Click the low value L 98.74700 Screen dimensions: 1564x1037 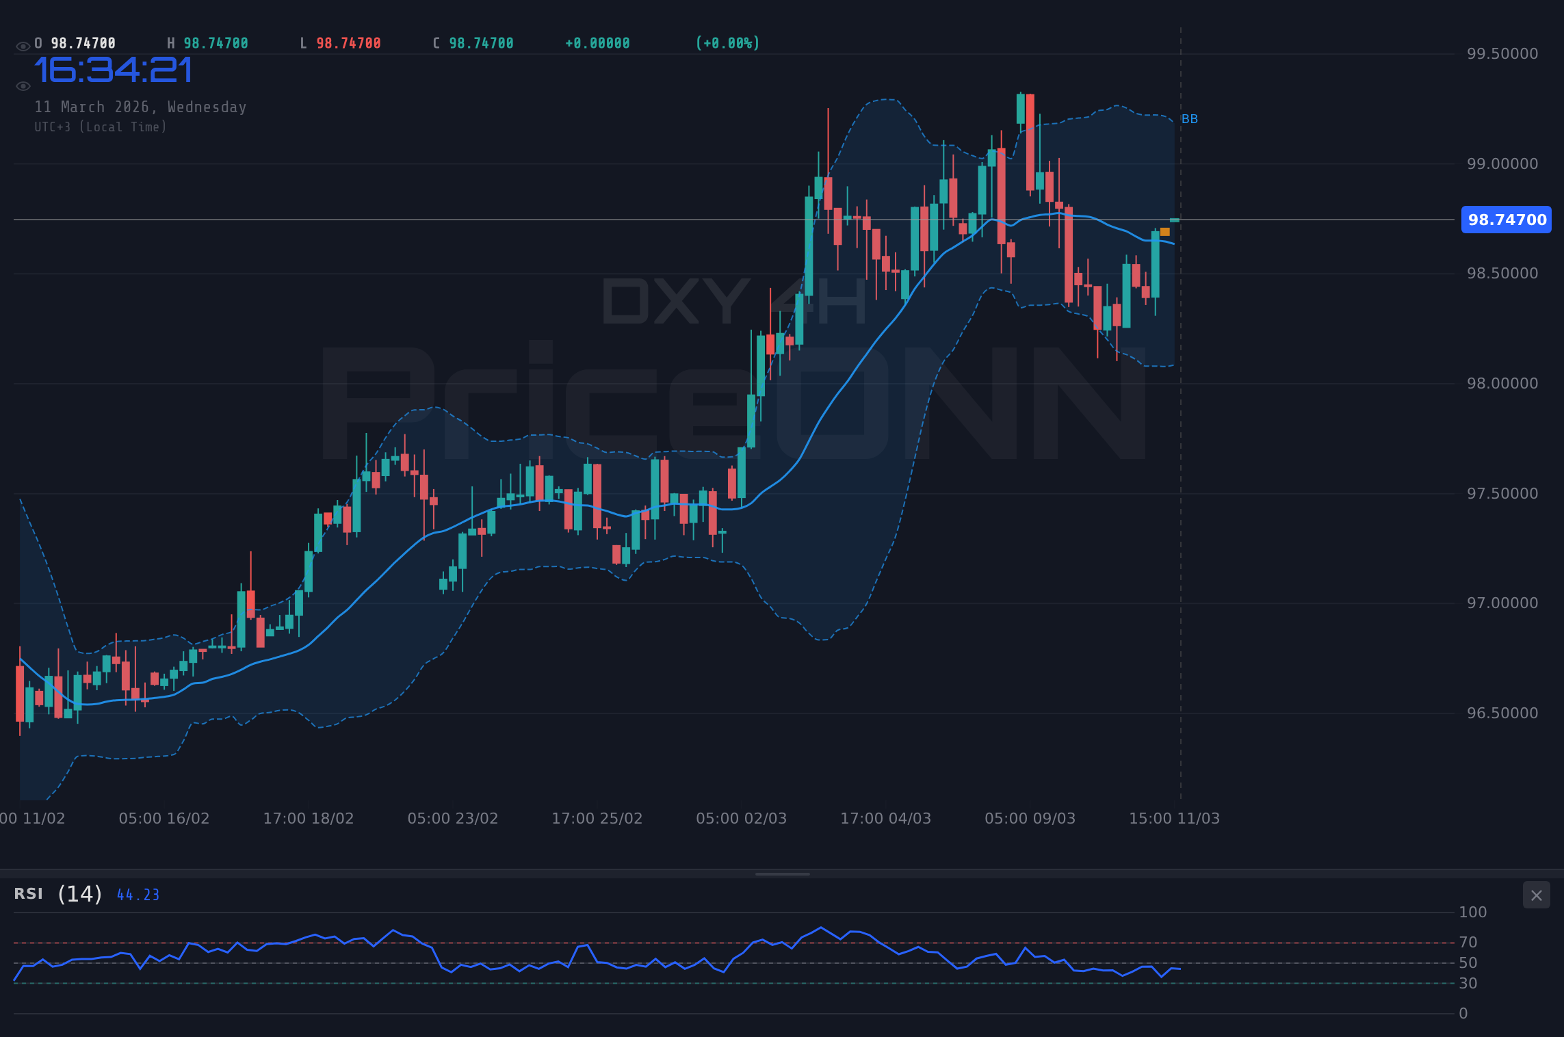point(341,42)
